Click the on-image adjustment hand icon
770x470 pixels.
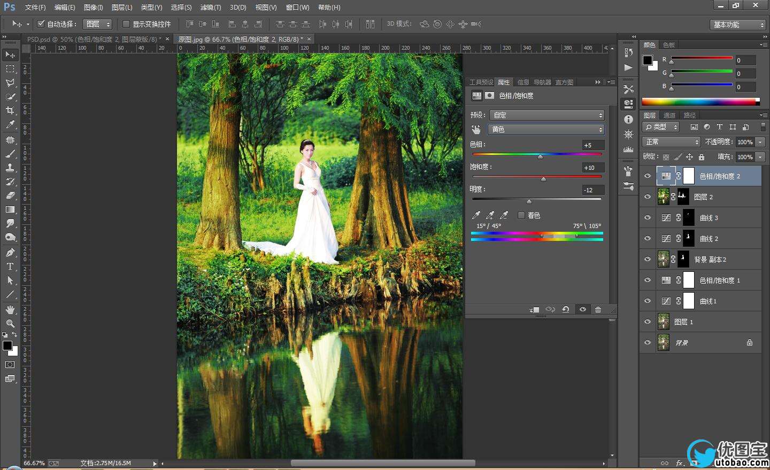tap(476, 129)
